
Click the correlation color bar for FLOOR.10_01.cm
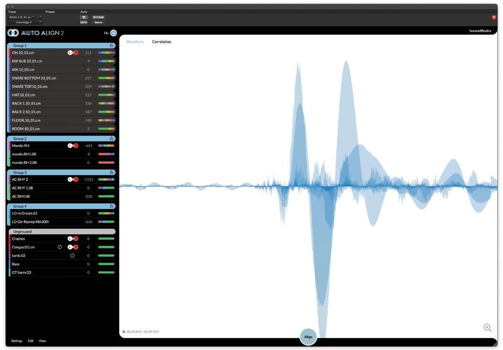click(106, 120)
